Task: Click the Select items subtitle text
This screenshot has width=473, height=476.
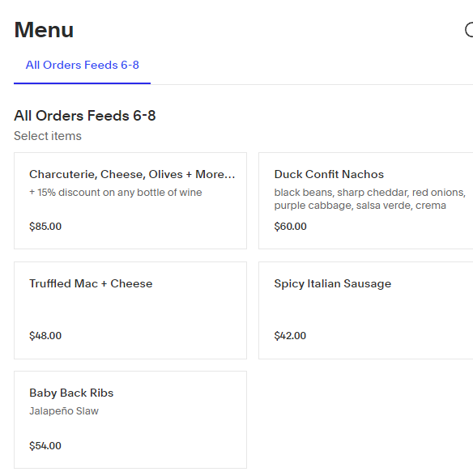Action: (x=48, y=136)
